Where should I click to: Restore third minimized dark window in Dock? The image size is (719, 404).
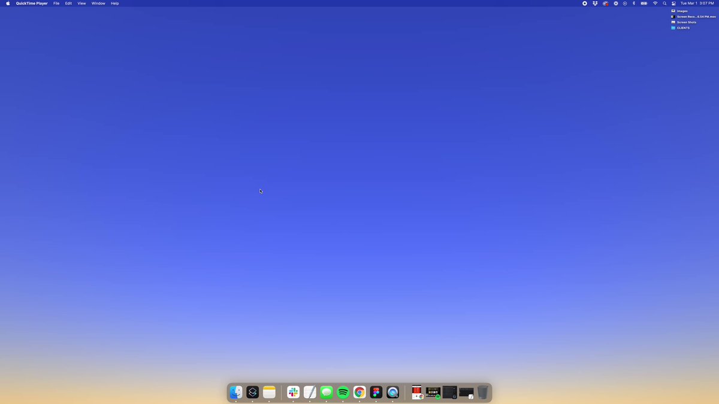pyautogui.click(x=450, y=392)
